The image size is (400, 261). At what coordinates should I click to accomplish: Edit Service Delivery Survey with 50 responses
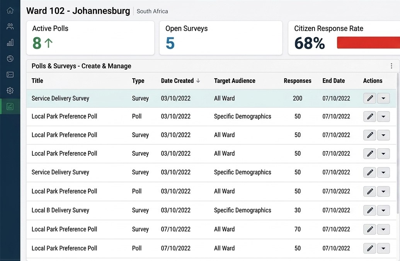click(369, 172)
